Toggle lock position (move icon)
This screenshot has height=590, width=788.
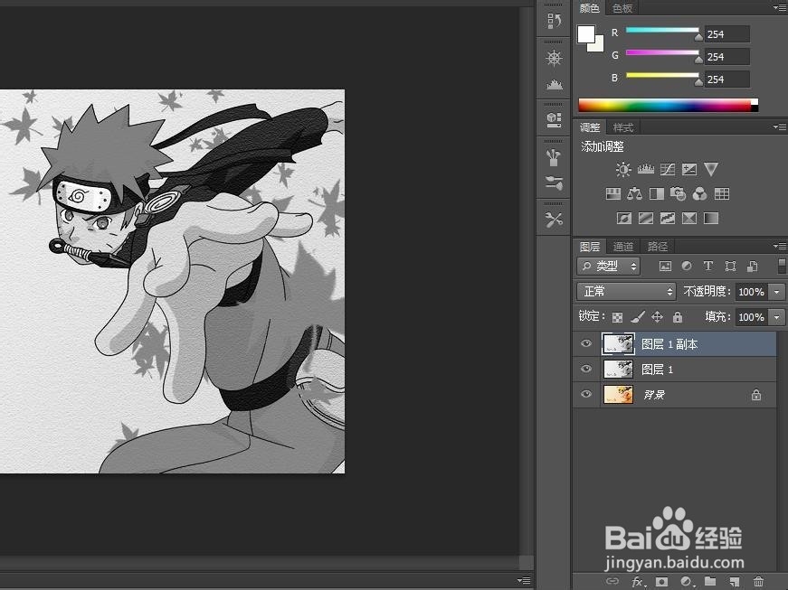click(x=657, y=317)
